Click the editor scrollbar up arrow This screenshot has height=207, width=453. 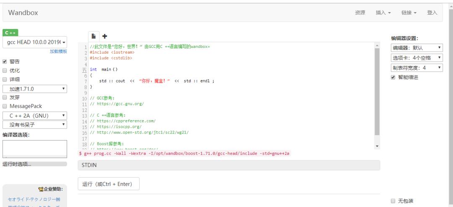click(377, 45)
